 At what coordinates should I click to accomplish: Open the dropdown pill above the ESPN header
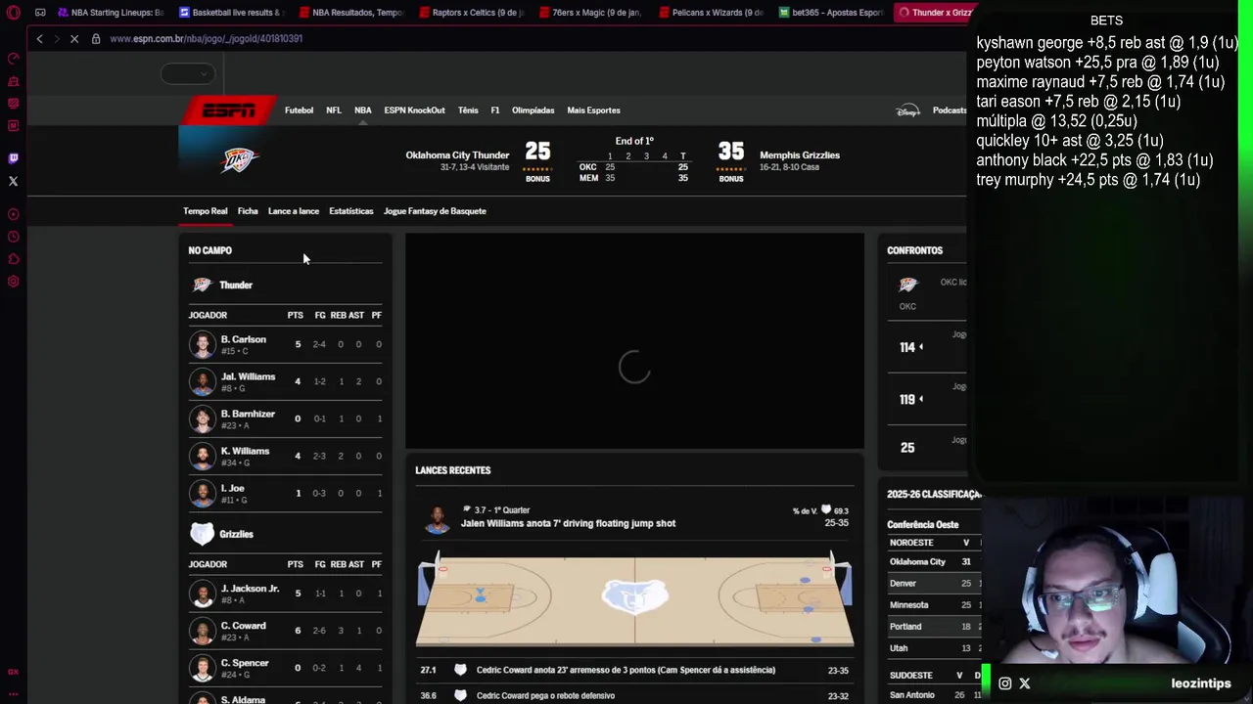pos(187,73)
